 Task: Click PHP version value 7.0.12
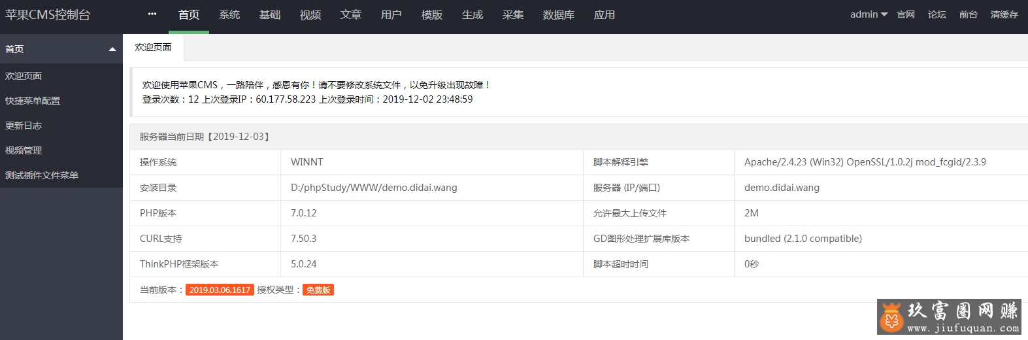[x=304, y=213]
